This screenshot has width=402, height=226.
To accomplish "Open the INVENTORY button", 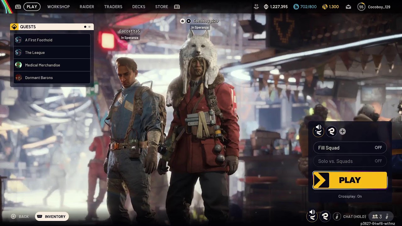I will [52, 216].
